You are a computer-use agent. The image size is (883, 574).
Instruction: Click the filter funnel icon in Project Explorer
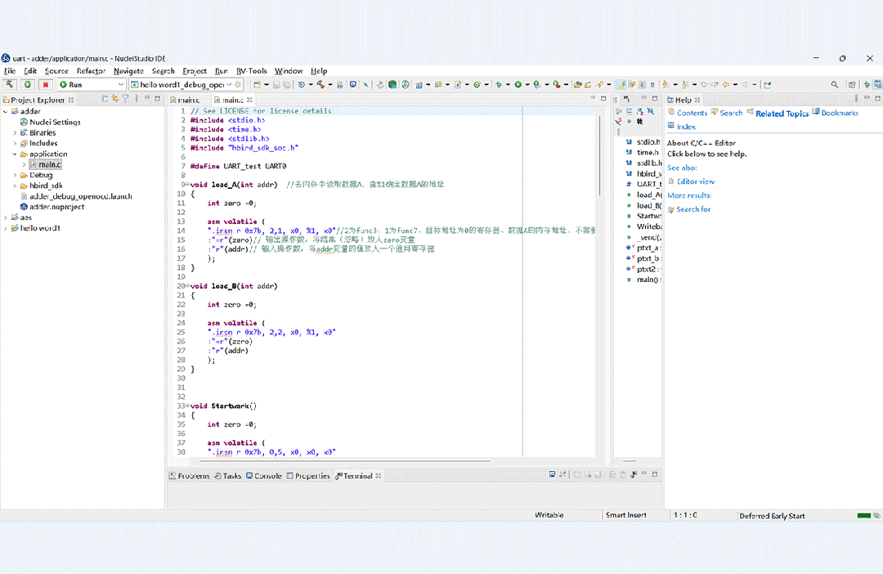[125, 99]
